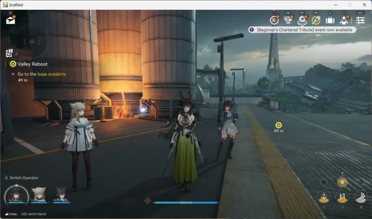Screen dimensions: 372x219
Task: Click the Switch Operator label
Action: tap(24, 178)
